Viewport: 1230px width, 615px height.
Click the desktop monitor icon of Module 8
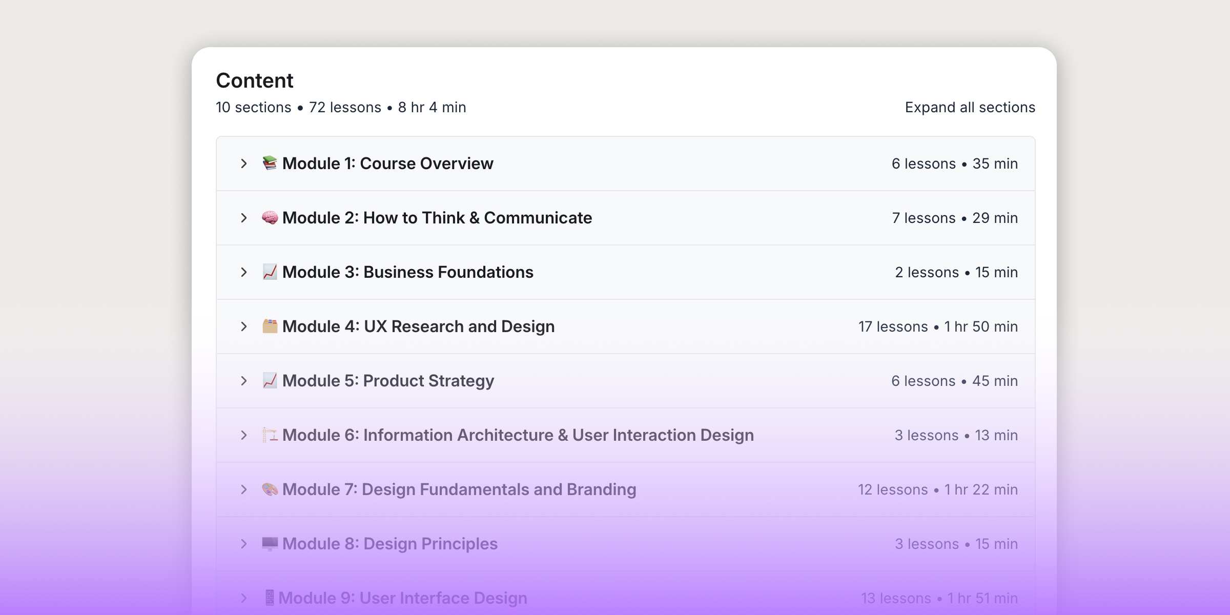click(x=270, y=544)
